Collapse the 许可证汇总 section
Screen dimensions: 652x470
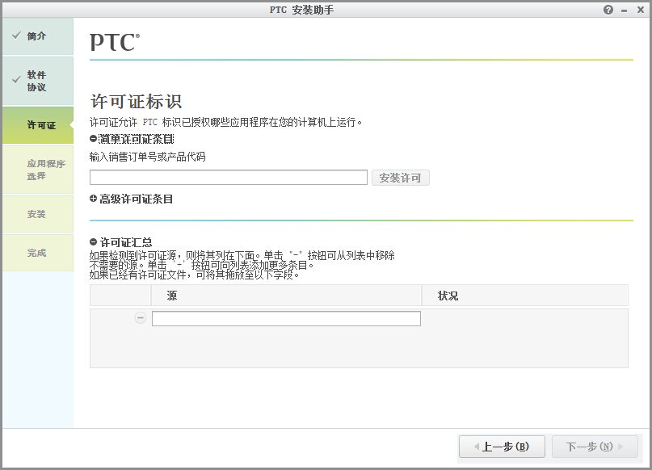coord(93,241)
